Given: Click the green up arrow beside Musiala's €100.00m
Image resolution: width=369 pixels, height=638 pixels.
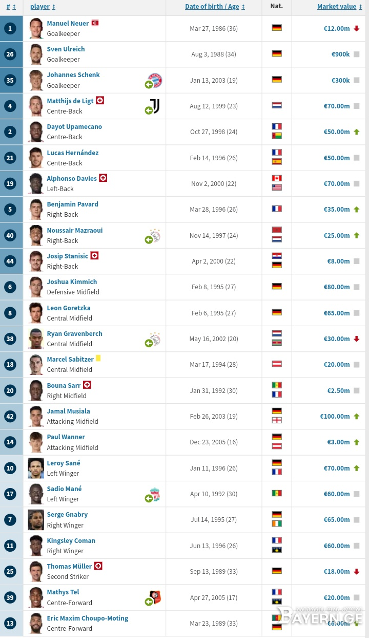Looking at the screenshot, I should 356,416.
